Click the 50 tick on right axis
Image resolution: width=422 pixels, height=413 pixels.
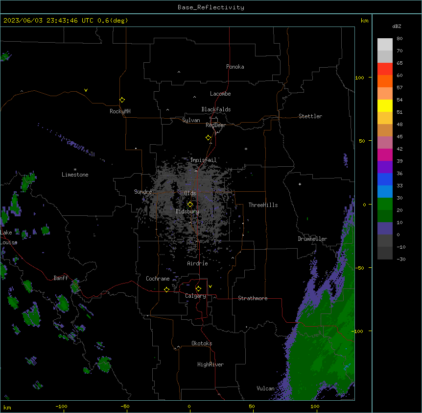362,141
